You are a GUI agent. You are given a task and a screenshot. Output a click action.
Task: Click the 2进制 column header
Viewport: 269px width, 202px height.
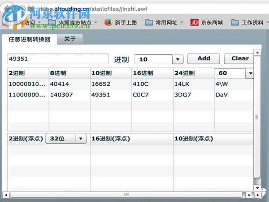[28, 73]
